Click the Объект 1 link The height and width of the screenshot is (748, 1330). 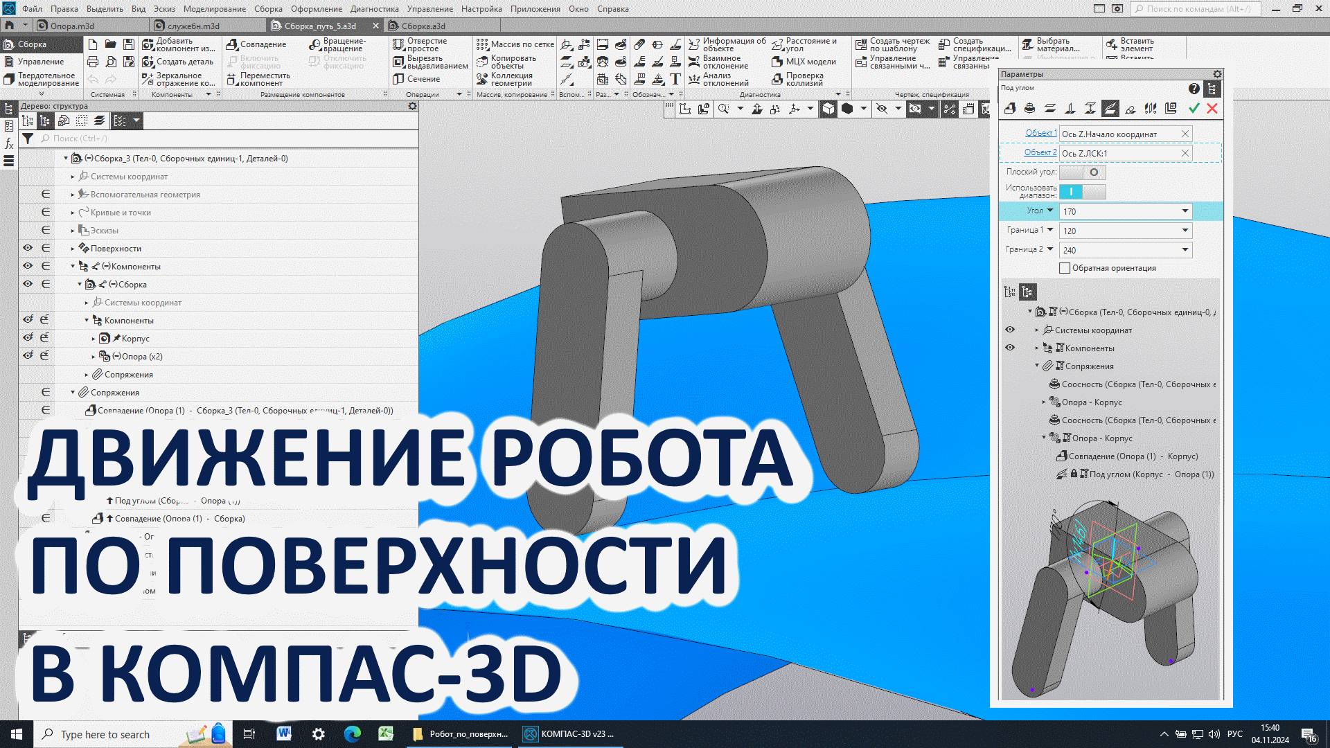1040,133
